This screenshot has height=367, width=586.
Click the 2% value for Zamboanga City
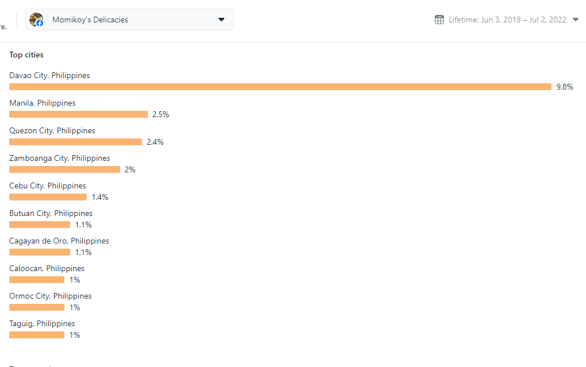pos(130,169)
